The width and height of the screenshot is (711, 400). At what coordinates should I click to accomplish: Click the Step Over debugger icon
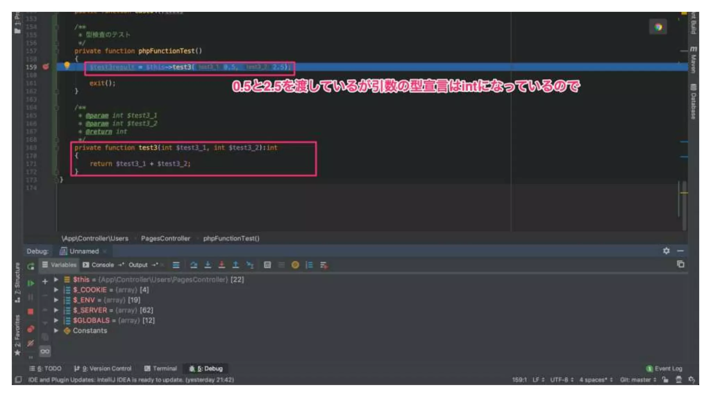pos(194,265)
